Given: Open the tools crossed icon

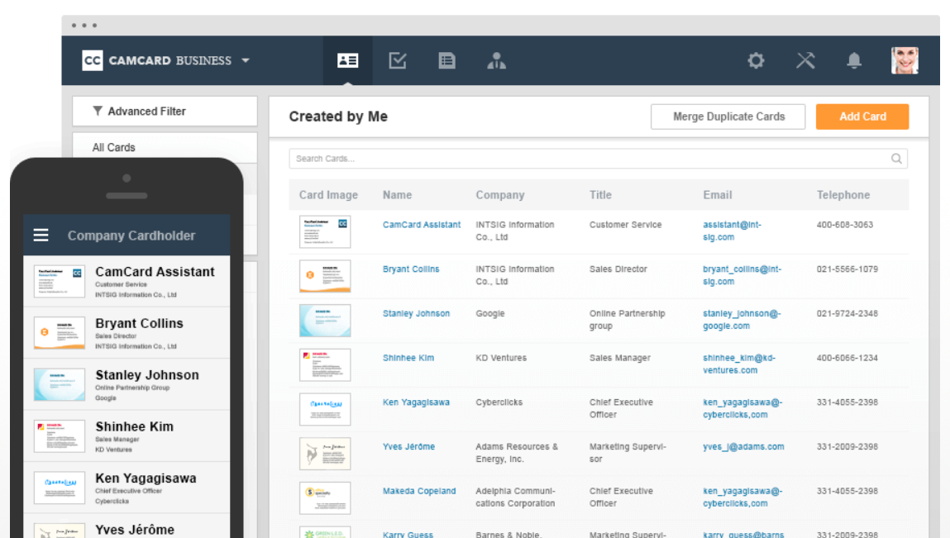Looking at the screenshot, I should tap(805, 60).
